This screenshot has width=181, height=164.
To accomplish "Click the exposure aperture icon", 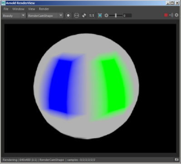I will (106, 15).
